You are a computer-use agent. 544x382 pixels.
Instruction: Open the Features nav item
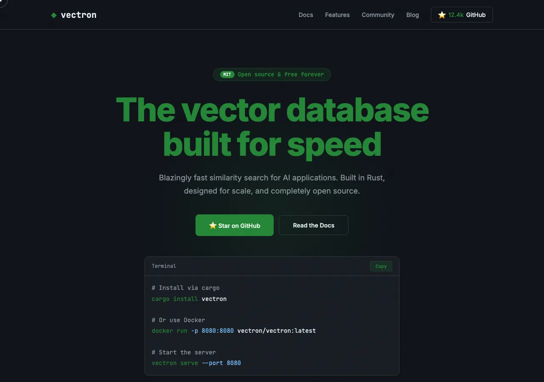tap(337, 15)
